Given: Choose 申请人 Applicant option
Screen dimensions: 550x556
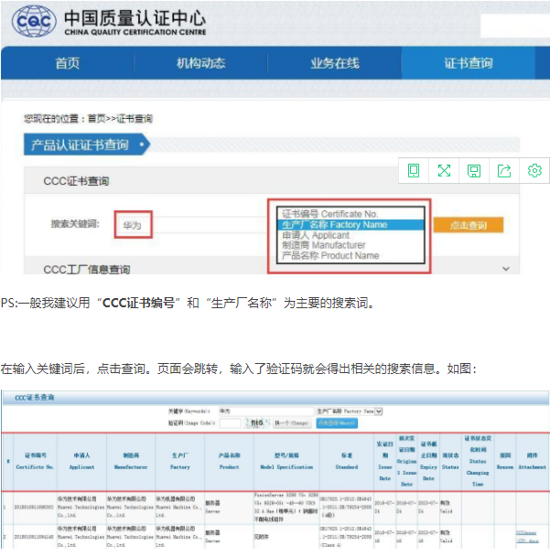Looking at the screenshot, I should pos(350,235).
